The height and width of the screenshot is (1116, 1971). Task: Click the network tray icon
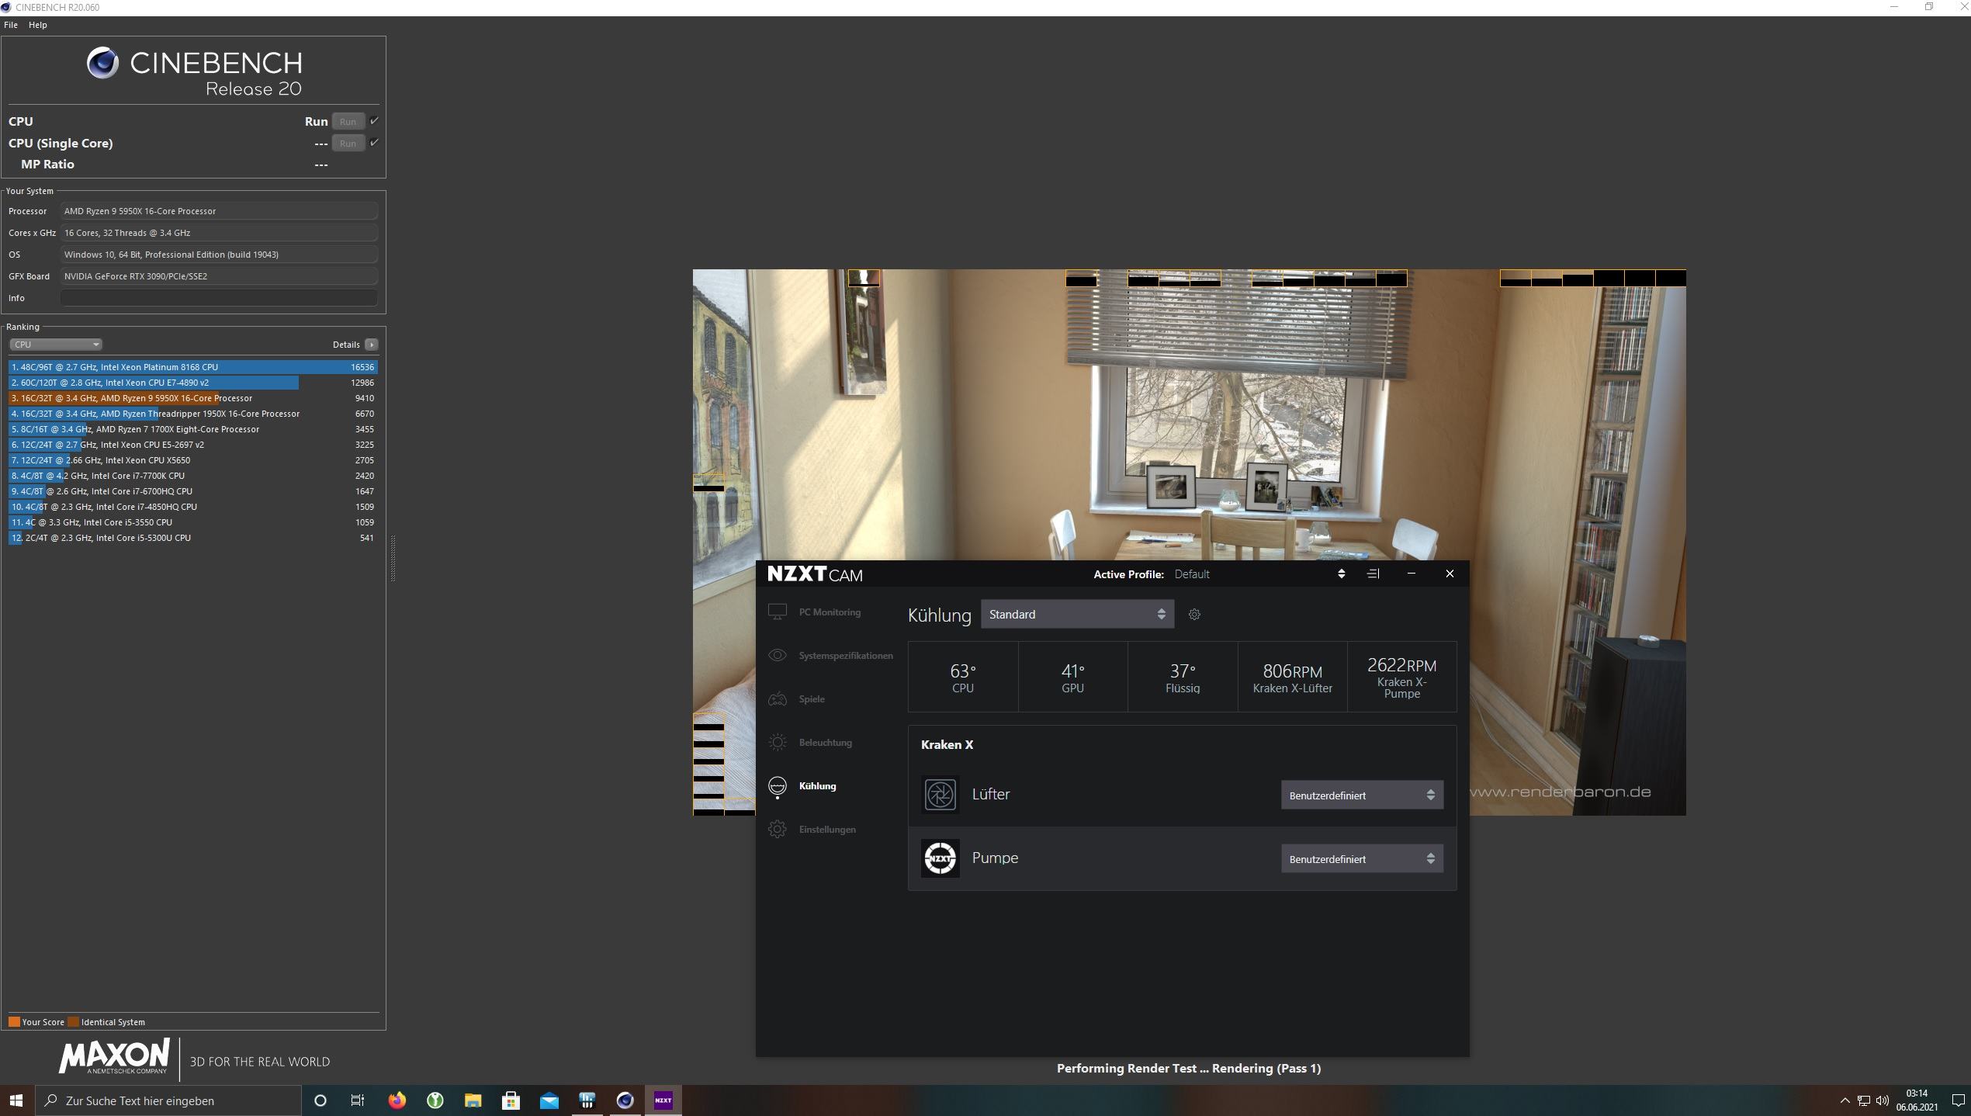pyautogui.click(x=1863, y=1100)
